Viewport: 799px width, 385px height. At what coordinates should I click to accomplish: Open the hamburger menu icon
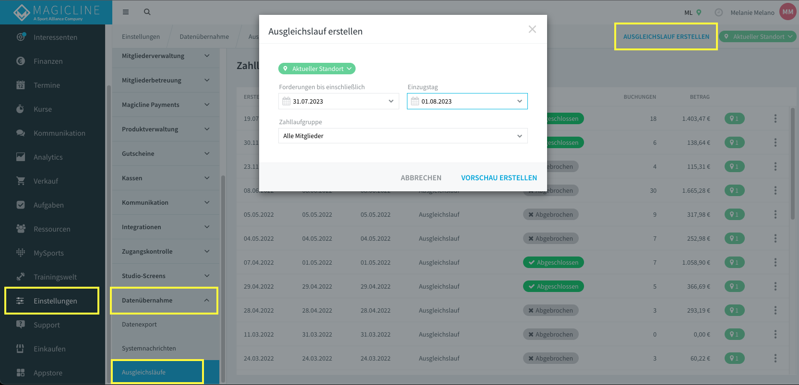126,12
